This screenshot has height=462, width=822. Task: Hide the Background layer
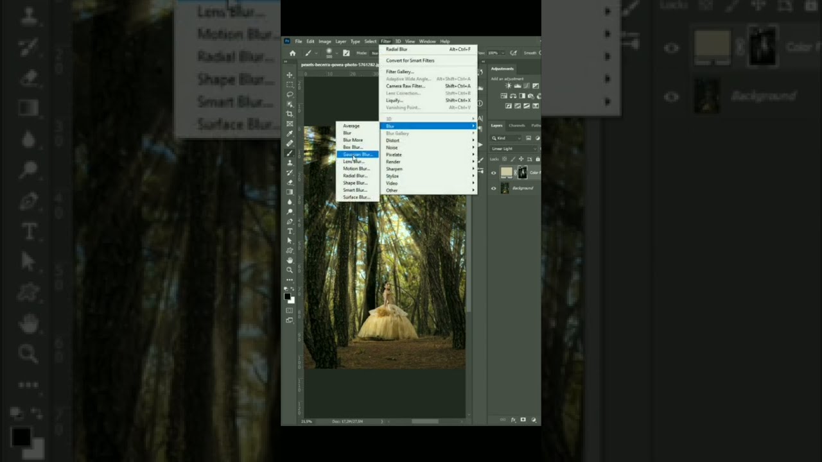[x=494, y=188]
